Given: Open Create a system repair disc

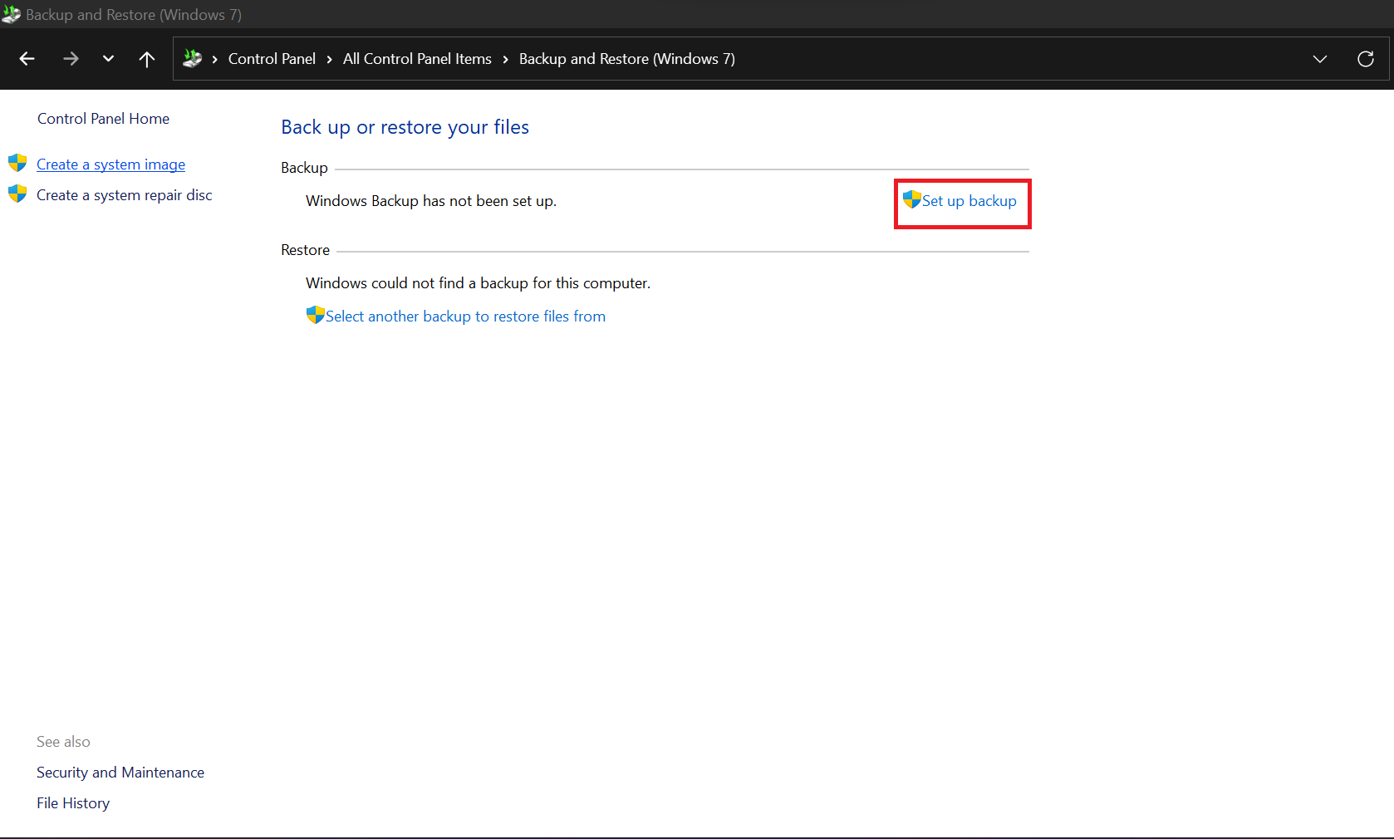Looking at the screenshot, I should (125, 195).
